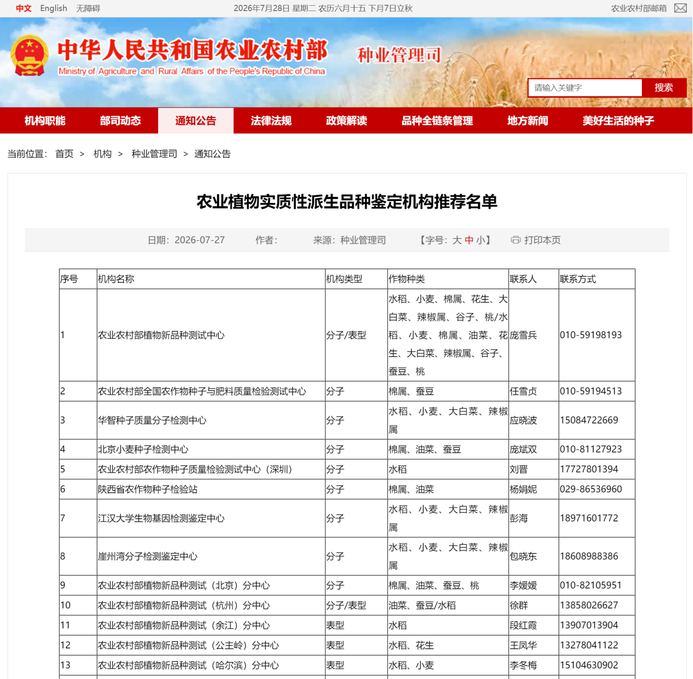The image size is (693, 679).
Task: Open 部司动态 navigation item
Action: pyautogui.click(x=120, y=120)
